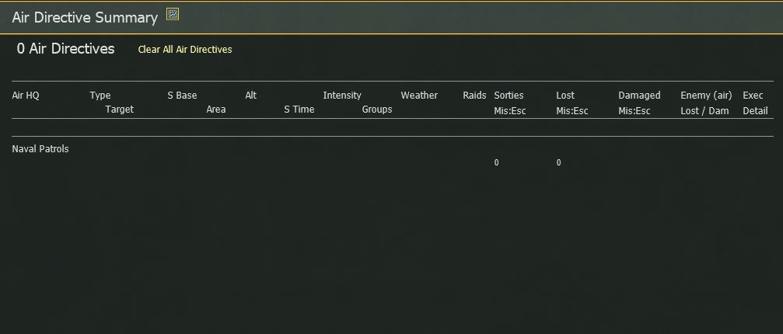Select the S Base column header
This screenshot has height=334, width=783.
(x=182, y=96)
